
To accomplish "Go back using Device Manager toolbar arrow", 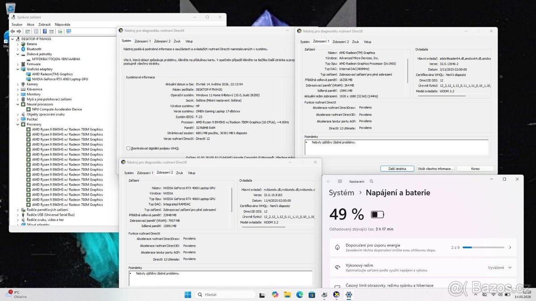I will click(13, 32).
